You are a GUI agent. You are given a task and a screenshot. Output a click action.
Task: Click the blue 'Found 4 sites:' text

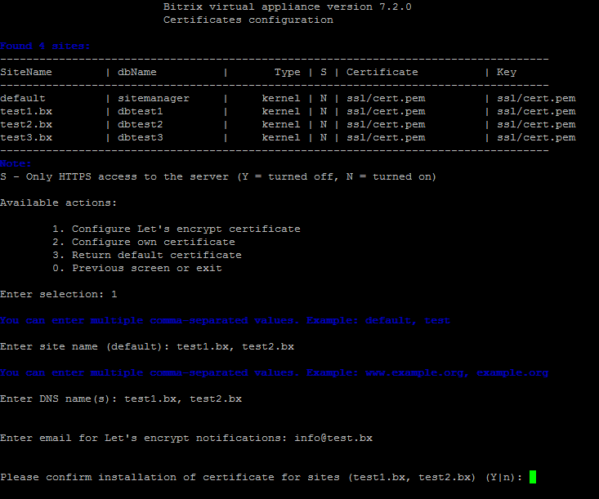click(45, 47)
